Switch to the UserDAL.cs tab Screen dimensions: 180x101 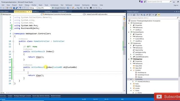(x=48, y=12)
